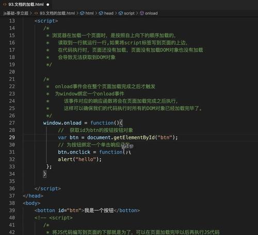Click the closing brace on line 34
The width and height of the screenshot is (258, 235).
[44, 174]
